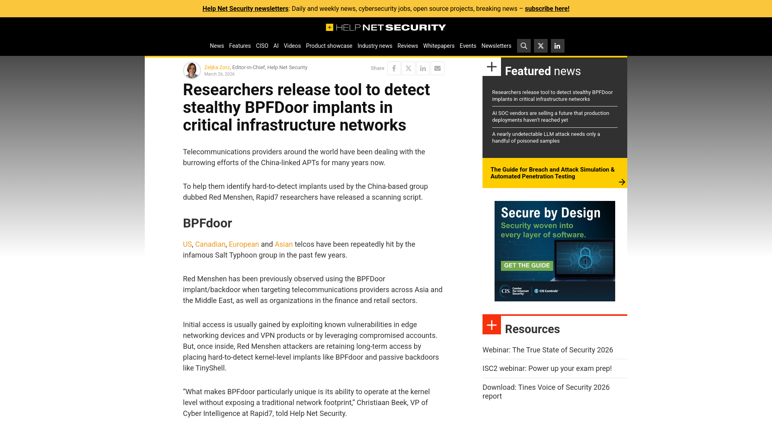Open the Newsletters menu item
Image resolution: width=772 pixels, height=434 pixels.
pos(496,46)
